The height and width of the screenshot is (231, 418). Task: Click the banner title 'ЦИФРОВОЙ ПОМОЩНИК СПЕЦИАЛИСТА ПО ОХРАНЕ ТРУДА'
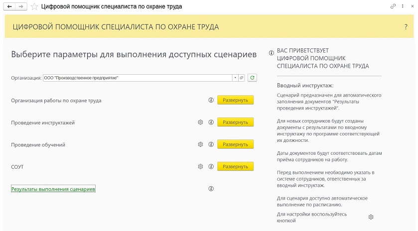[116, 27]
